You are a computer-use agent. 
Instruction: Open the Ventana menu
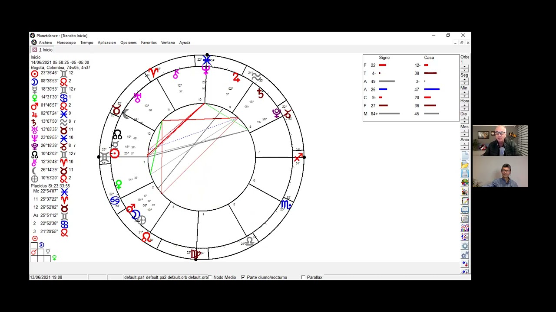pos(168,42)
